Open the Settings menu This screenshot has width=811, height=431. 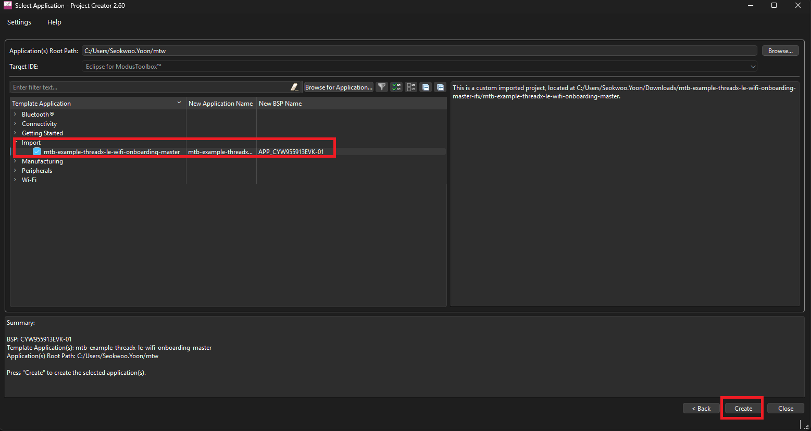coord(19,22)
